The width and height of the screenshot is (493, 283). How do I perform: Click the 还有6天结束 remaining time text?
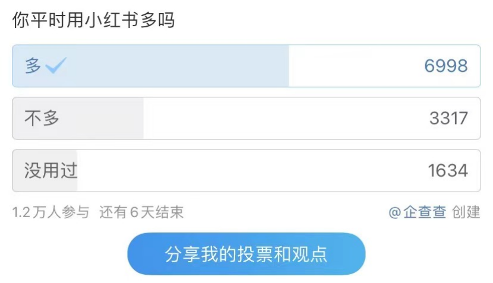141,212
